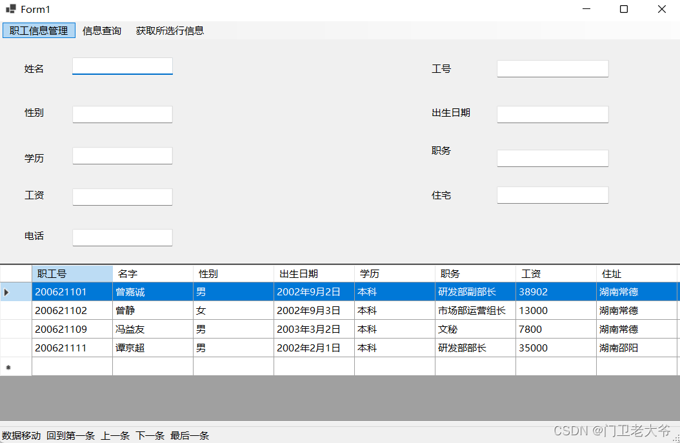Image resolution: width=680 pixels, height=443 pixels.
Task: Click the 出生日期 text field
Action: pyautogui.click(x=552, y=114)
